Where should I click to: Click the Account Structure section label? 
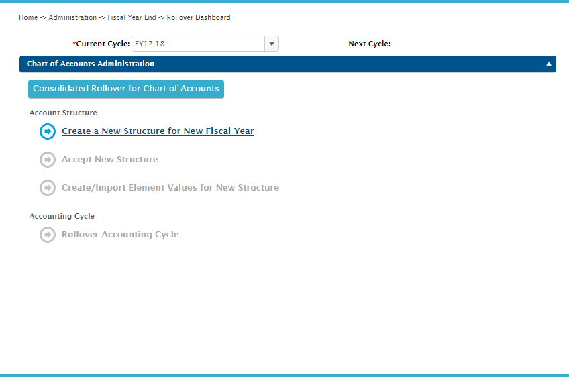pyautogui.click(x=63, y=113)
